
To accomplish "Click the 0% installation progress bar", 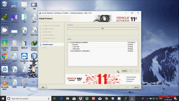I will pos(103,29).
